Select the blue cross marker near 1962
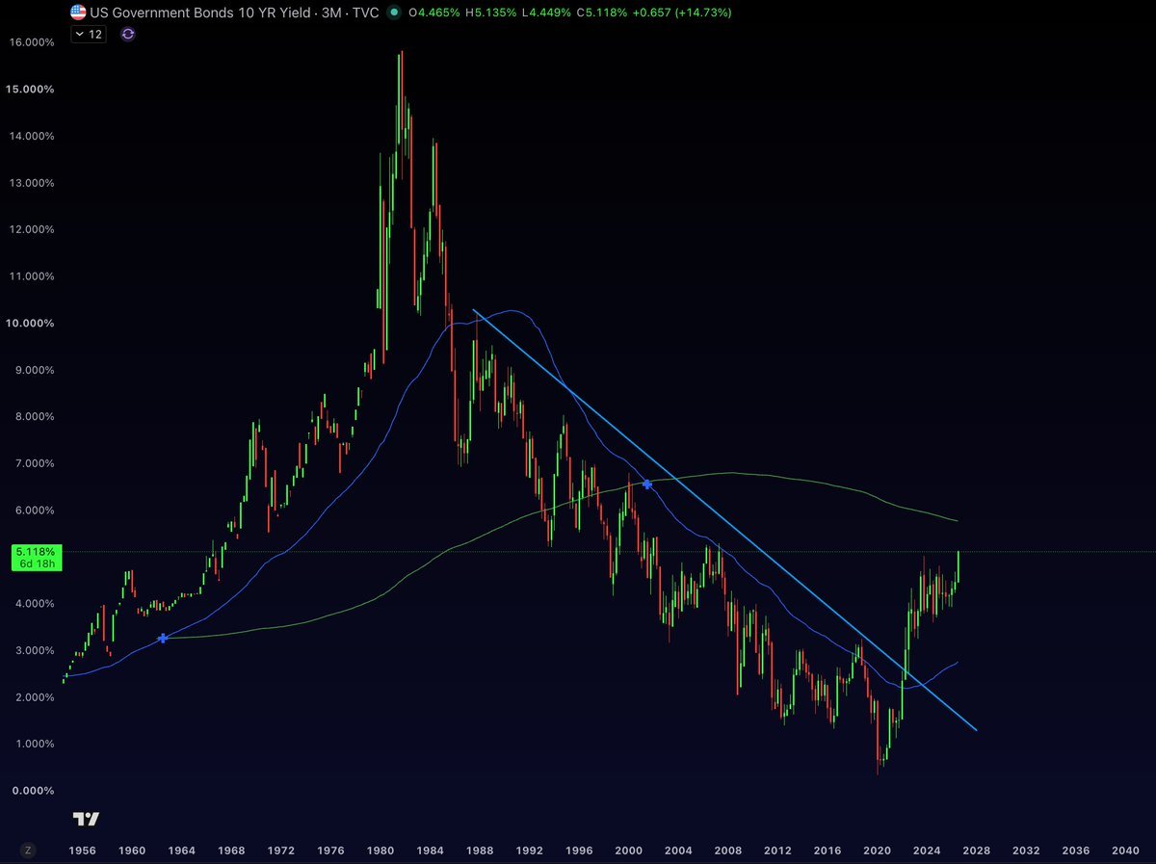 click(163, 638)
